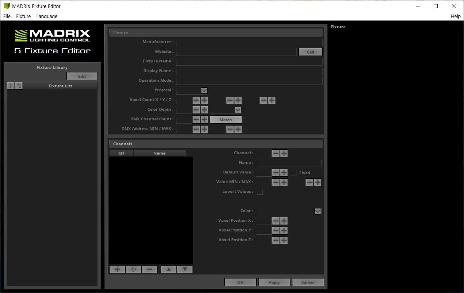
Task: Increase the Color Depth value
Action: [204, 110]
